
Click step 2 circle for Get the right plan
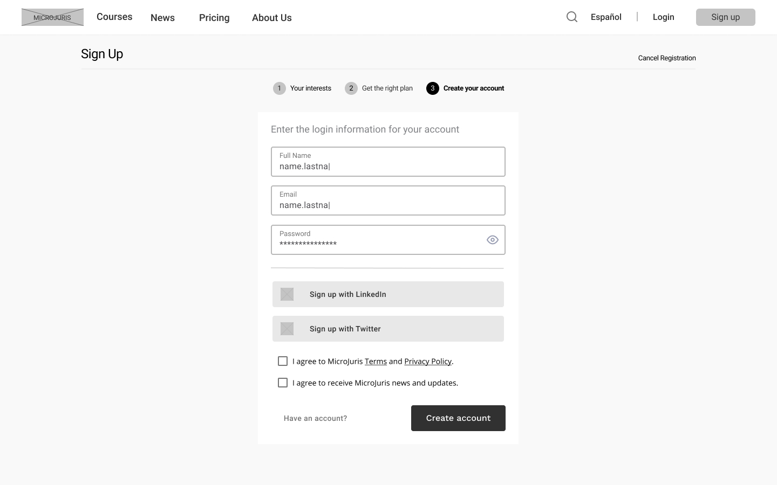(x=351, y=88)
